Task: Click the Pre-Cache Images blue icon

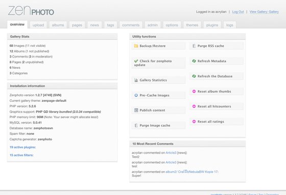Action: coord(136,95)
